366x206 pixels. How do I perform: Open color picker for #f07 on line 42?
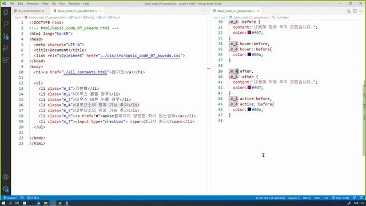249,88
